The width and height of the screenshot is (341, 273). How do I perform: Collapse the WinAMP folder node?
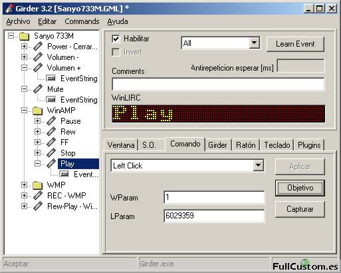click(24, 111)
